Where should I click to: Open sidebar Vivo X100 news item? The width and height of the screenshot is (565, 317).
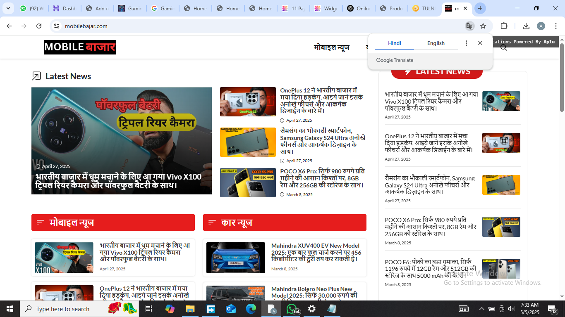click(x=431, y=101)
